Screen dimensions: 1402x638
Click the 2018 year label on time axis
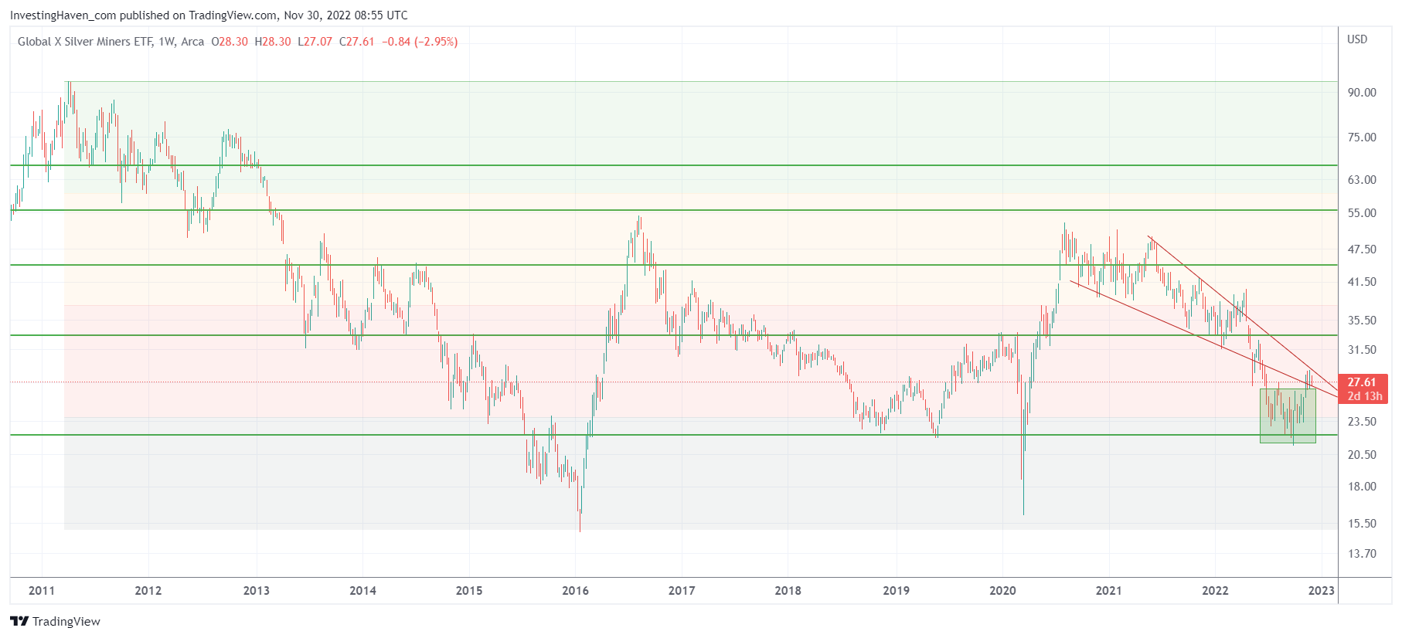[x=788, y=591]
